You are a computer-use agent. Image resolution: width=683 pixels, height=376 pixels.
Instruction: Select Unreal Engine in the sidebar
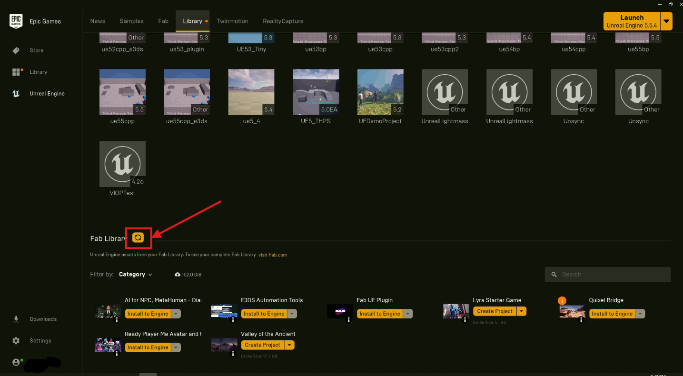(47, 94)
